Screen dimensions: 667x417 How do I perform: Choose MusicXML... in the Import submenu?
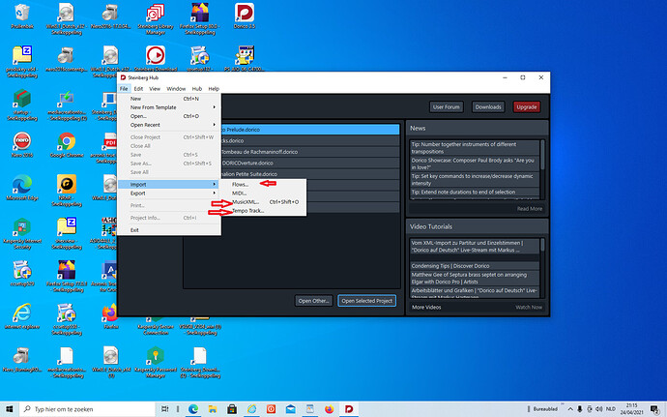click(x=264, y=202)
